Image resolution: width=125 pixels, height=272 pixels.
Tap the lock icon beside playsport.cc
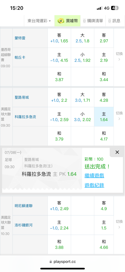pos(51,261)
